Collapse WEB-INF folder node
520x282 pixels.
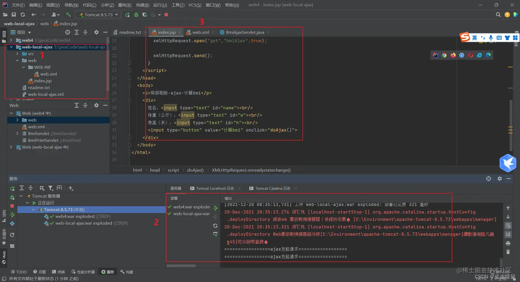[x=24, y=67]
